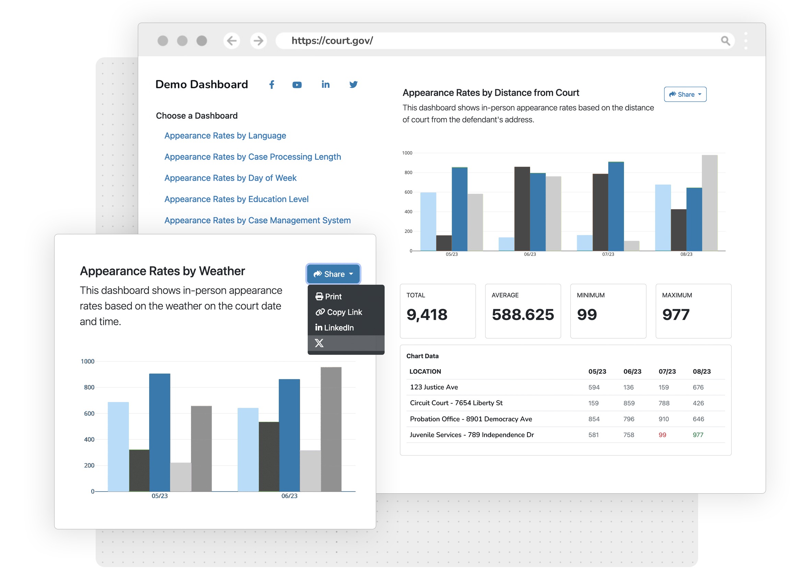Go to Appearance Rates by Education Level
The height and width of the screenshot is (577, 790).
[x=236, y=199]
